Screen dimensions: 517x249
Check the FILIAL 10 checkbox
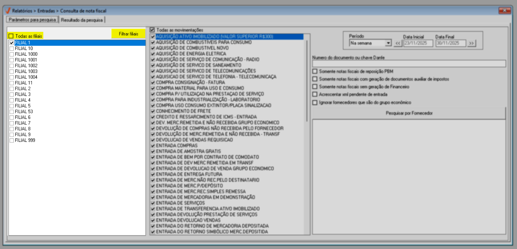12,48
